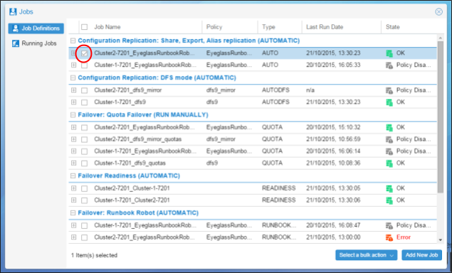Click Policy Disabled icon for Cluster2-7201_dfs9_mirror_quotas

point(389,139)
